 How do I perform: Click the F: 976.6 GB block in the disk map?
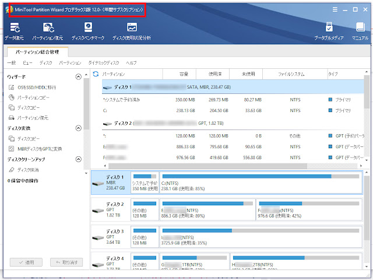pyautogui.click(x=309, y=210)
